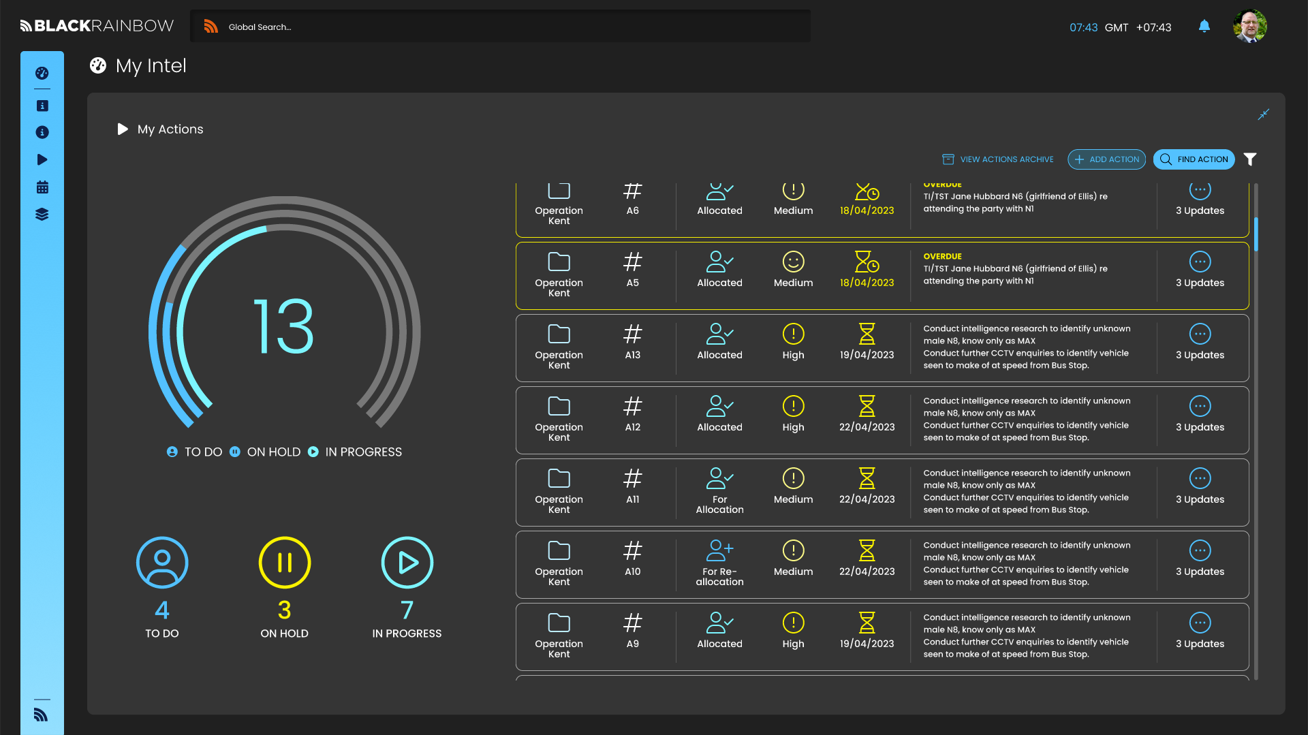This screenshot has width=1308, height=735.
Task: Open the layers stack icon in sidebar
Action: point(42,214)
